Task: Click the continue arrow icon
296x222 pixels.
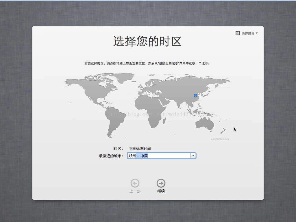Action: click(x=161, y=183)
